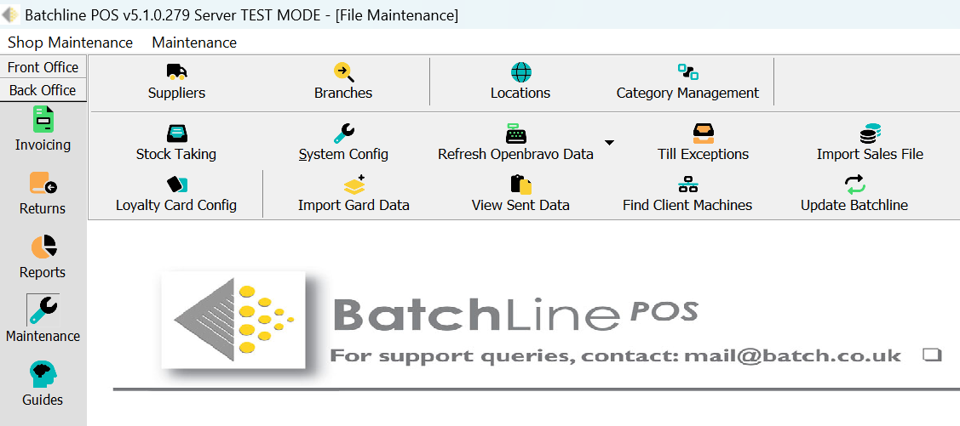Click the View Sent Data label
The width and height of the screenshot is (960, 426).
521,205
